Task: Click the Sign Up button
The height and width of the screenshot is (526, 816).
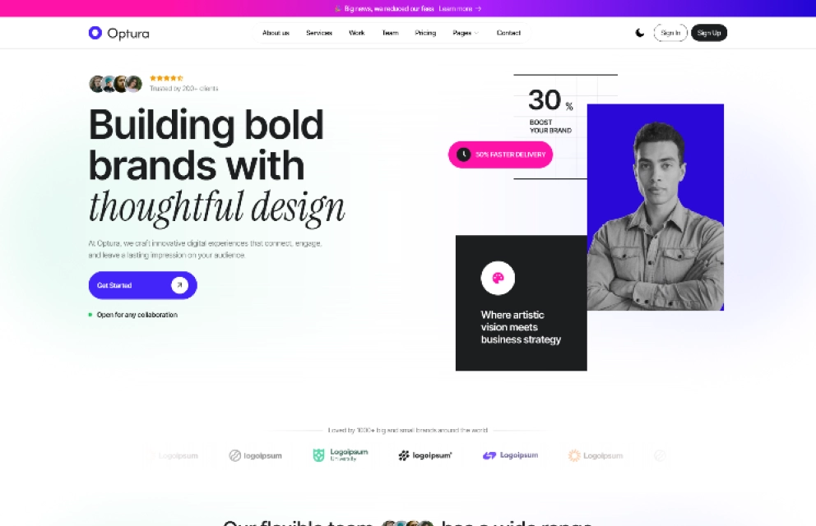Action: [x=709, y=33]
